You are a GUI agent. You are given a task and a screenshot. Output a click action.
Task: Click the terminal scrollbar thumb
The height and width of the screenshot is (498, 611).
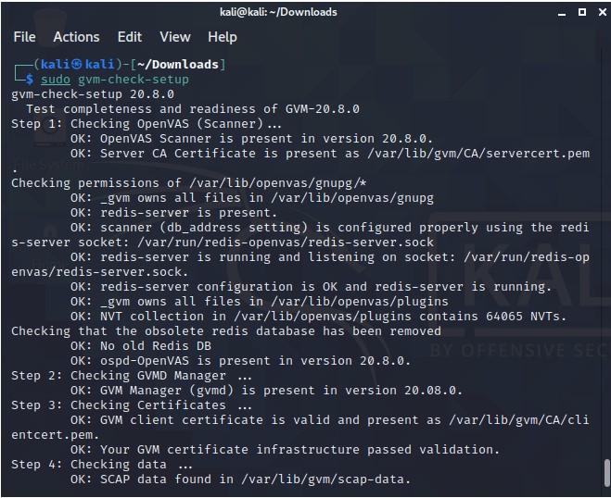606,473
